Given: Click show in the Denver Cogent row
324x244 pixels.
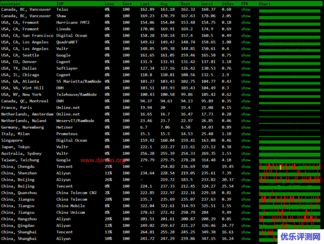Looking at the screenshot, I should click(x=246, y=62).
